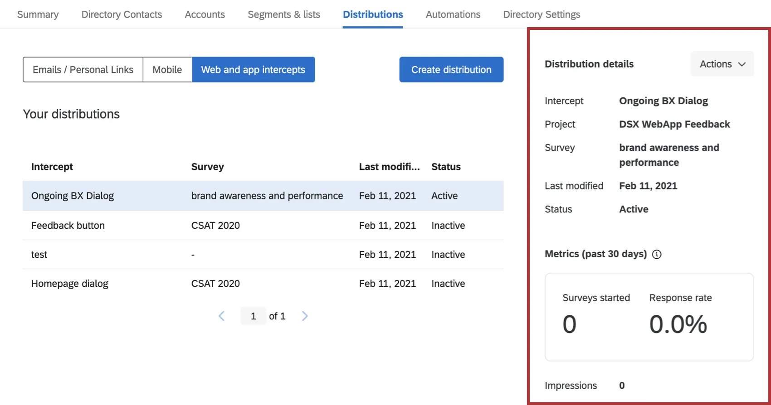This screenshot has height=405, width=771.
Task: Sort by Intercept column header
Action: pyautogui.click(x=52, y=167)
